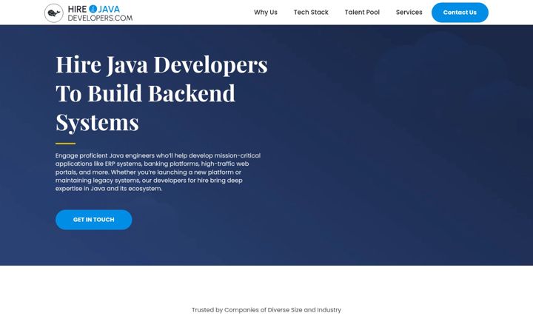Open the Talent Pool nav link
This screenshot has width=533, height=333.
(362, 13)
